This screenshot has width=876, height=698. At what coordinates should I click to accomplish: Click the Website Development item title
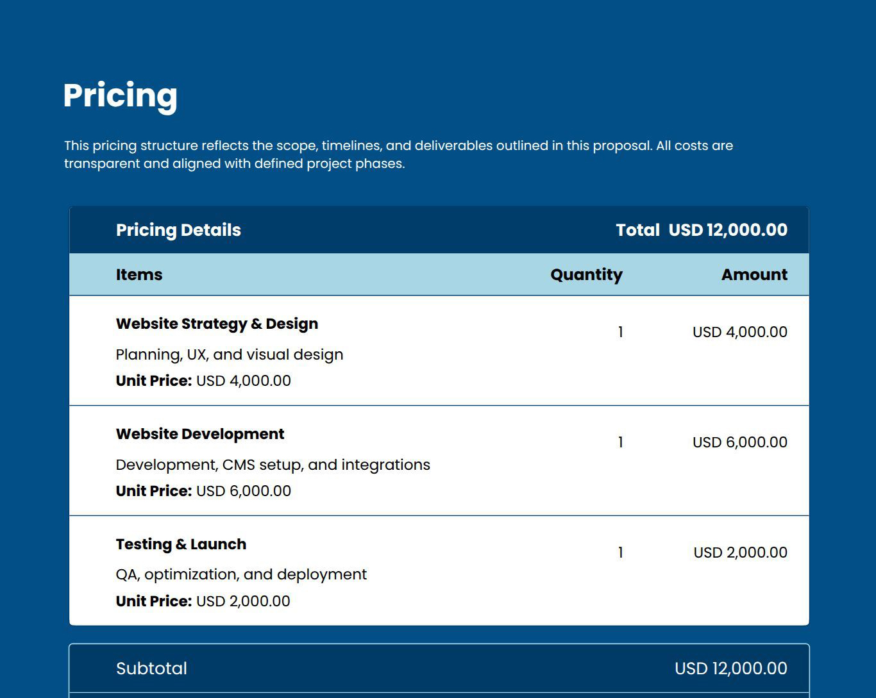[x=199, y=434]
